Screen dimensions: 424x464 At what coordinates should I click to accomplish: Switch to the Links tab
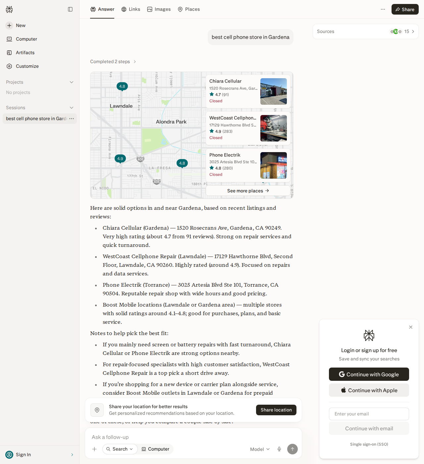click(x=131, y=9)
